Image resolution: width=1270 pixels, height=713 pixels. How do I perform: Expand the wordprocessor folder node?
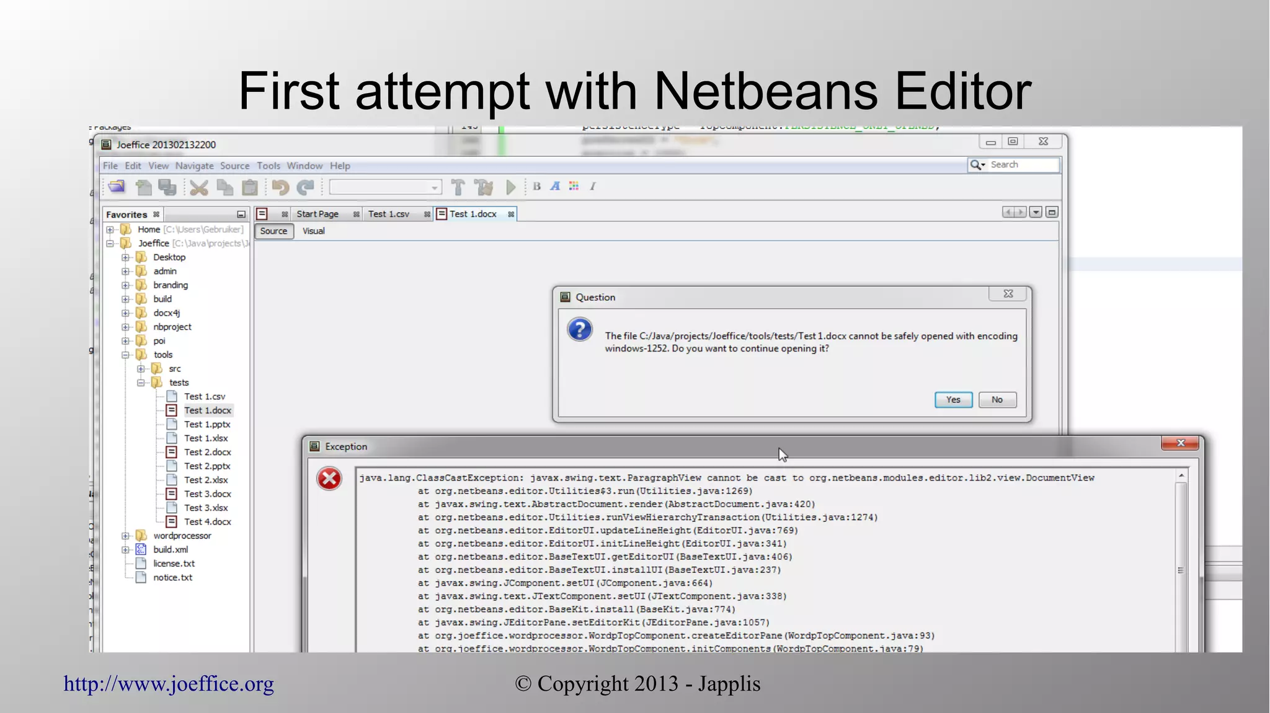click(126, 536)
